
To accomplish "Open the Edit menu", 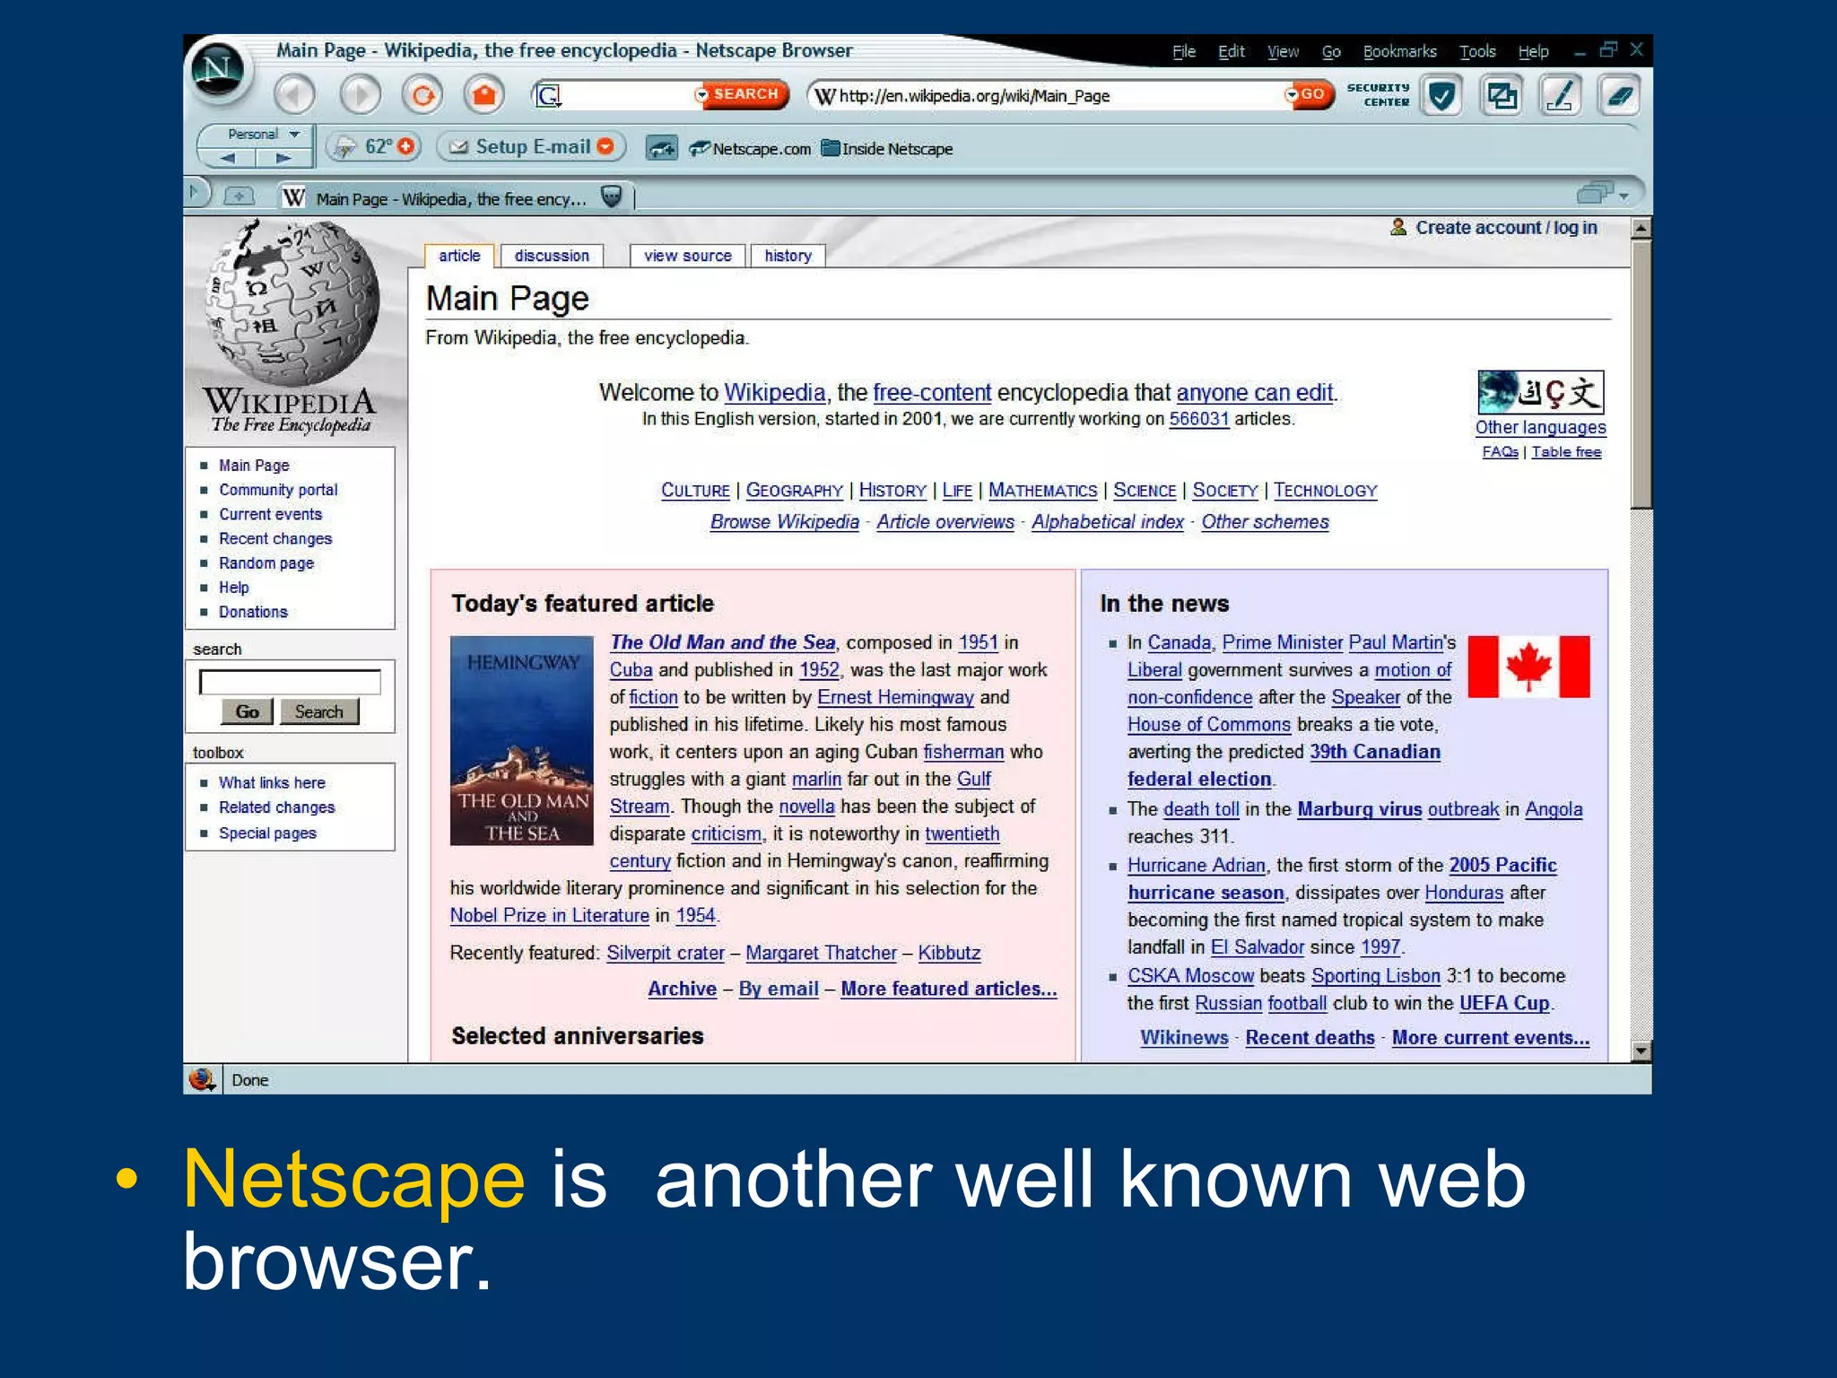I will click(1231, 52).
